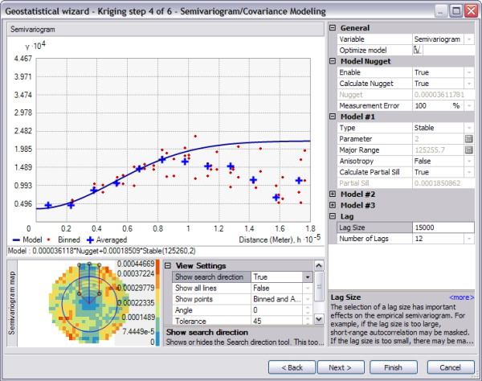
Task: Click the Tolerance stepper arrows
Action: pyautogui.click(x=308, y=321)
